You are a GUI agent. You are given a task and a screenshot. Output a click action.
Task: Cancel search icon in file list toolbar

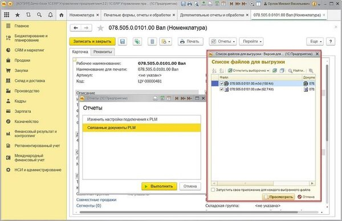point(311,71)
